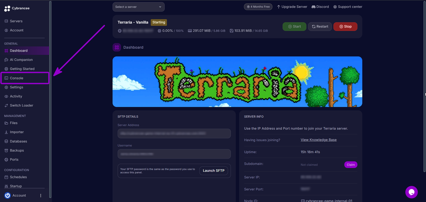This screenshot has width=426, height=202.
Task: Click the Claim subdomain button
Action: (x=351, y=165)
